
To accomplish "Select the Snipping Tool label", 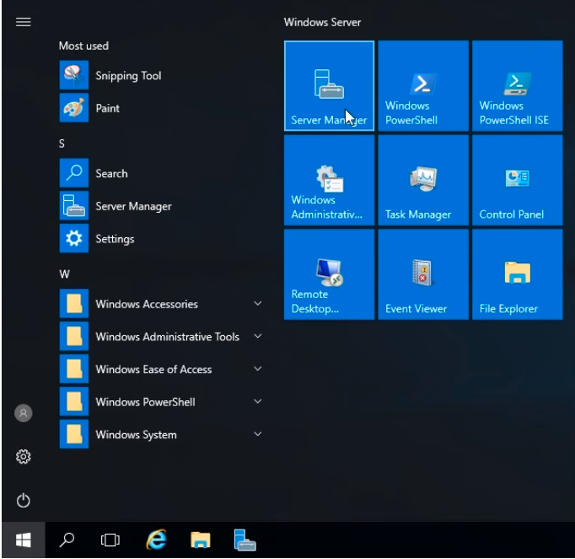I will point(128,76).
